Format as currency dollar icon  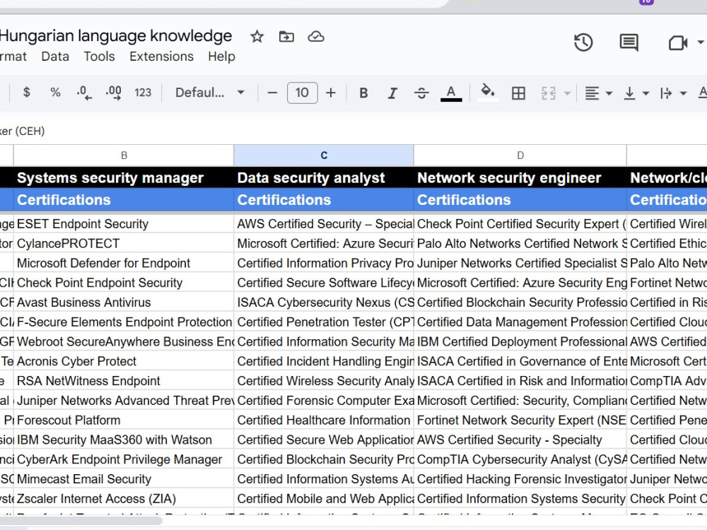pyautogui.click(x=27, y=93)
